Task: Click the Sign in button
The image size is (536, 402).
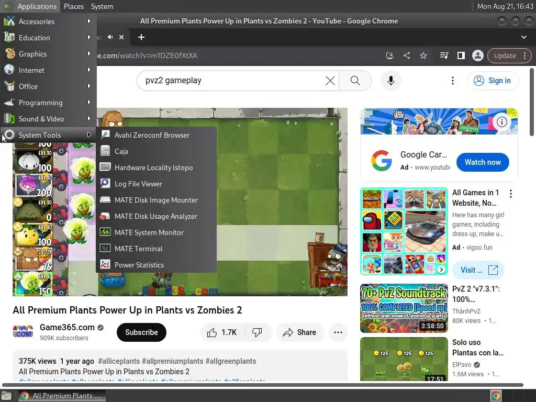Action: coord(493,81)
